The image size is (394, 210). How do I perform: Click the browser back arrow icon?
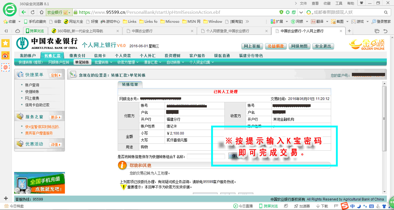[x=24, y=12]
